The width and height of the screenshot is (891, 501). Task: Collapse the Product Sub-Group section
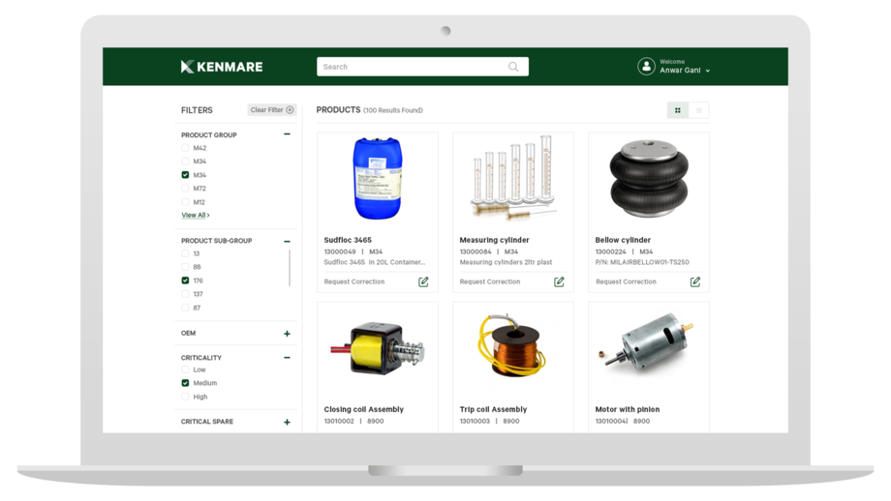(x=287, y=241)
